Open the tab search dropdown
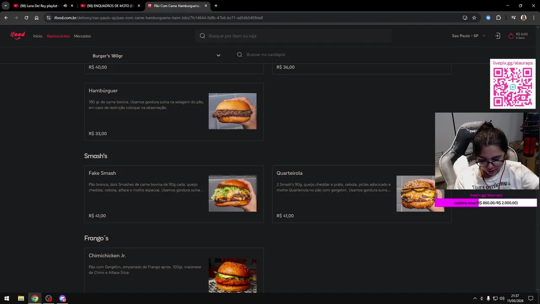 click(x=5, y=6)
